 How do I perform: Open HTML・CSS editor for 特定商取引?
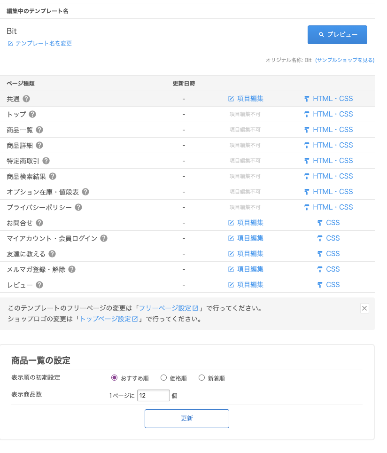coord(328,161)
